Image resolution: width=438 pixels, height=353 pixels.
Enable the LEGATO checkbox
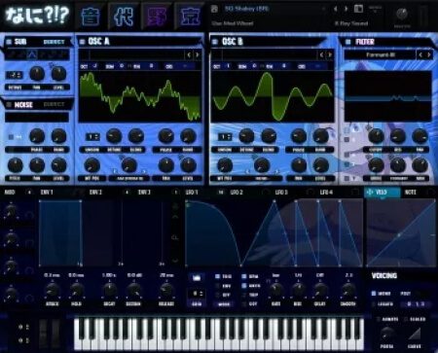click(374, 304)
